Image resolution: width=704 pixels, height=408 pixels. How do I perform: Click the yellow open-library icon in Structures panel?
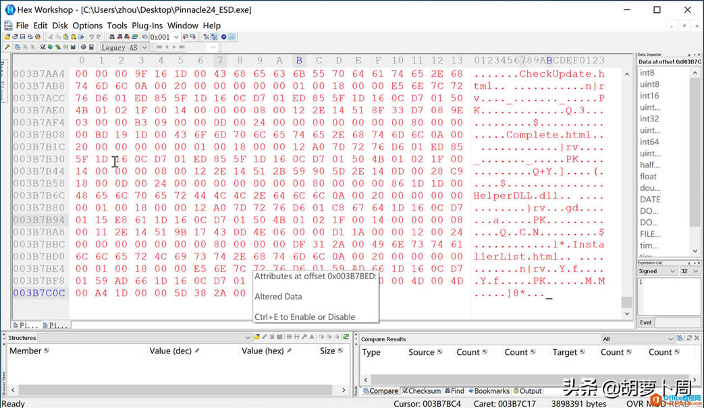coord(256,337)
